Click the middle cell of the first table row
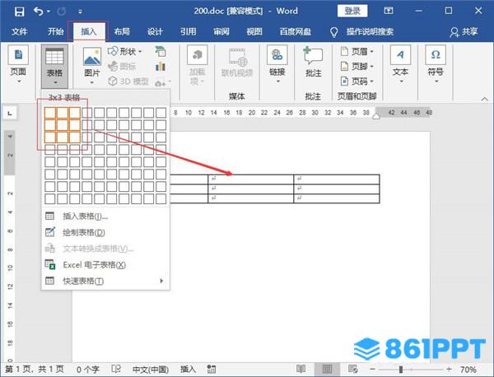Screen dimensions: 494x377 (251, 179)
